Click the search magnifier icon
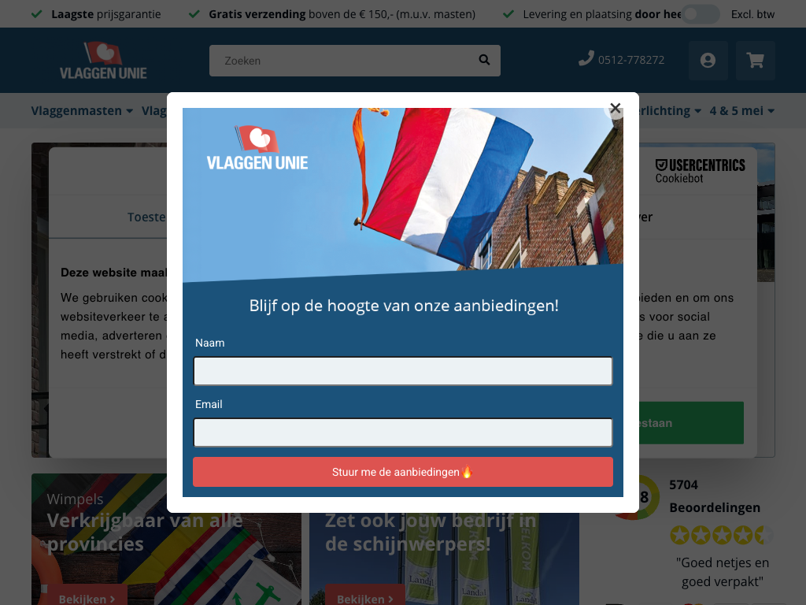 click(x=484, y=60)
